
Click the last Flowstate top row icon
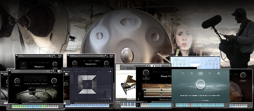pos(218,74)
